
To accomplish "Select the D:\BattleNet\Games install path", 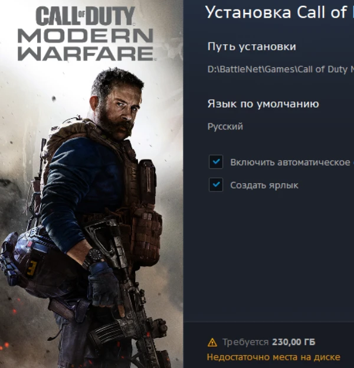I will pyautogui.click(x=281, y=69).
